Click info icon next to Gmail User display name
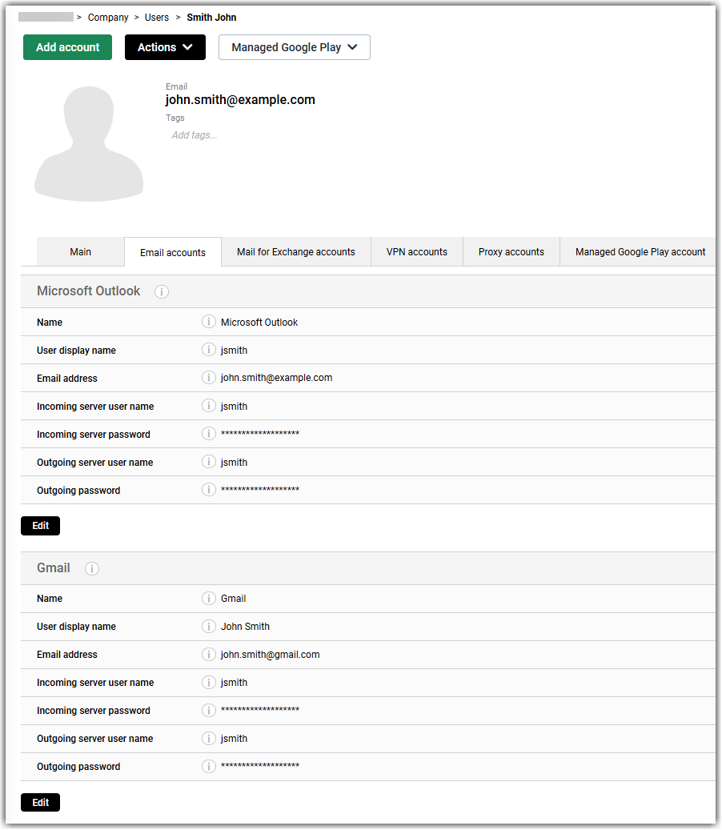Screen dimensions: 722x830 coord(208,626)
